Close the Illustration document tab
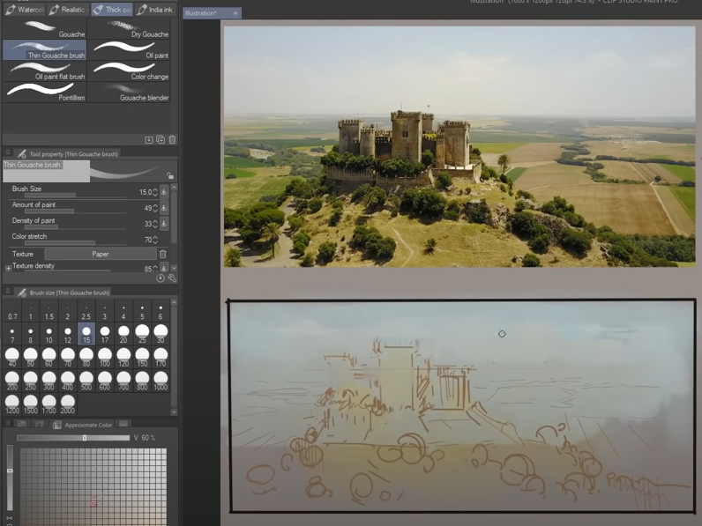Viewport: 702px width, 526px height. 235,13
